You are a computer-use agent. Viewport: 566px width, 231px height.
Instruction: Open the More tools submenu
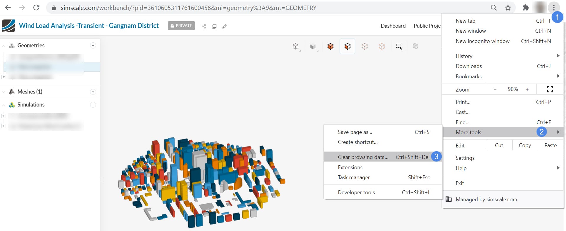tap(468, 132)
